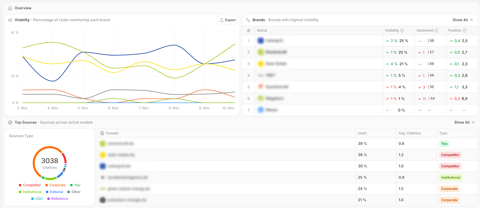Click the Visibility eye icon
Screen dimensions: 480x208
pyautogui.click(x=10, y=20)
